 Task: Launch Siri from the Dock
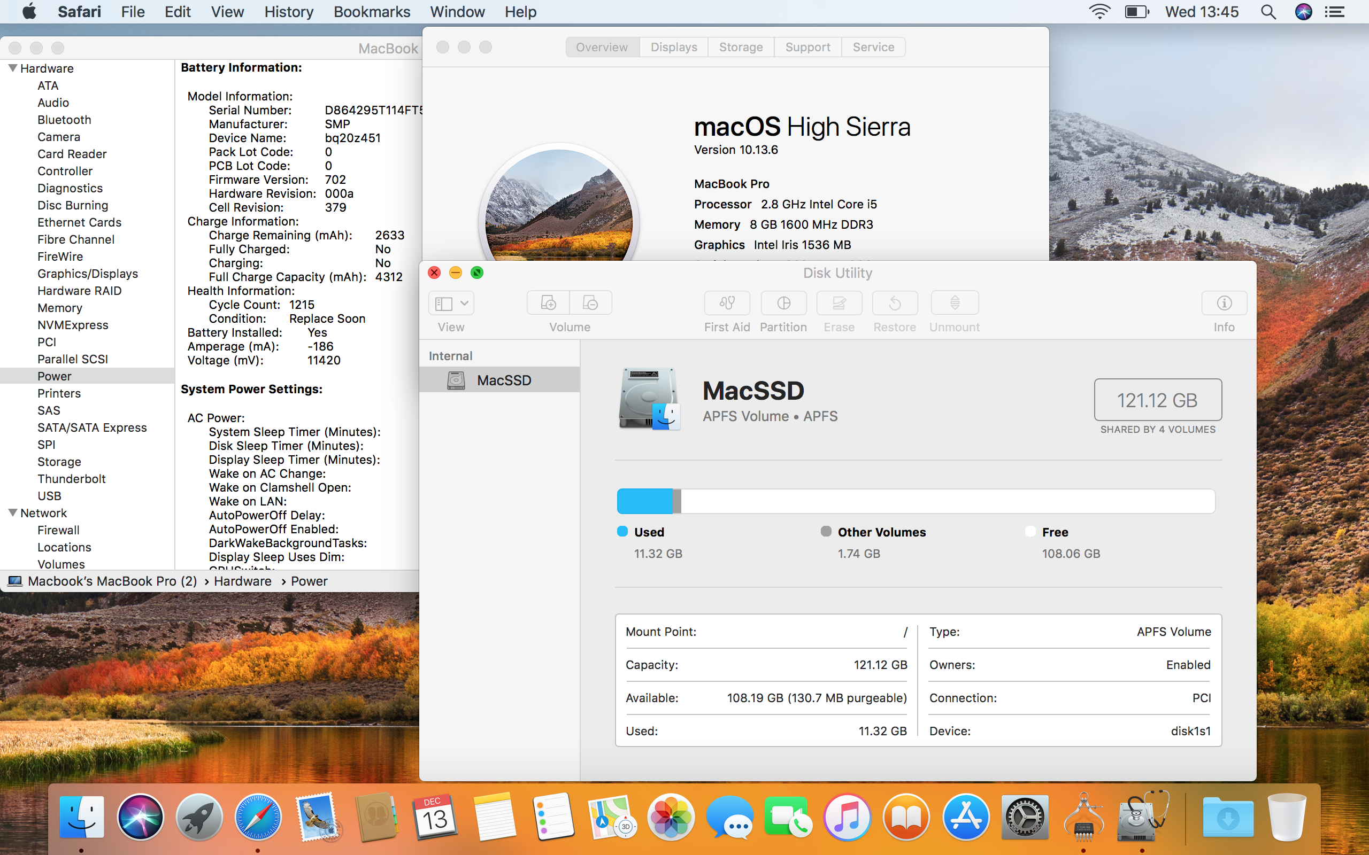(x=140, y=817)
